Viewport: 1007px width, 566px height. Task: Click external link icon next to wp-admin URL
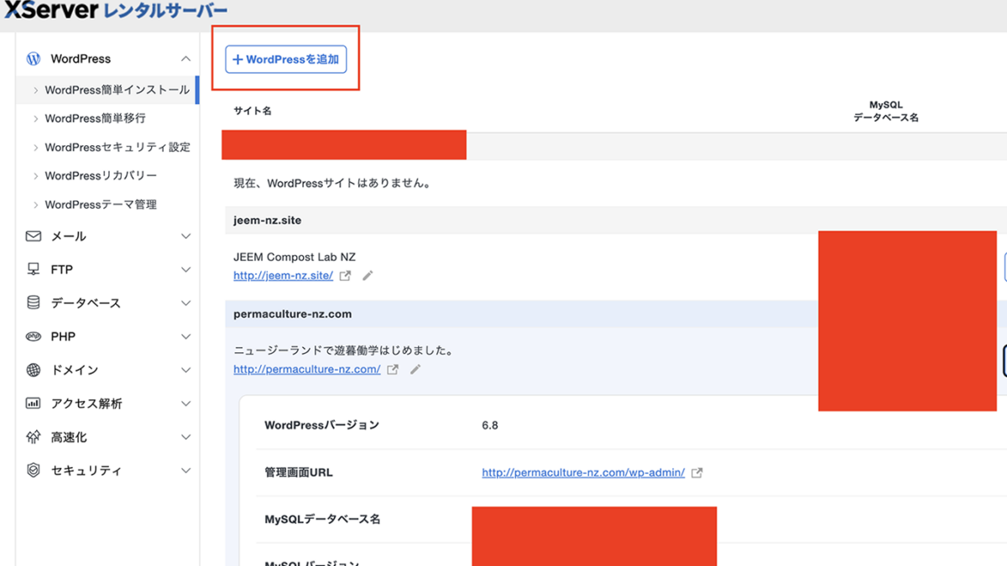click(697, 473)
